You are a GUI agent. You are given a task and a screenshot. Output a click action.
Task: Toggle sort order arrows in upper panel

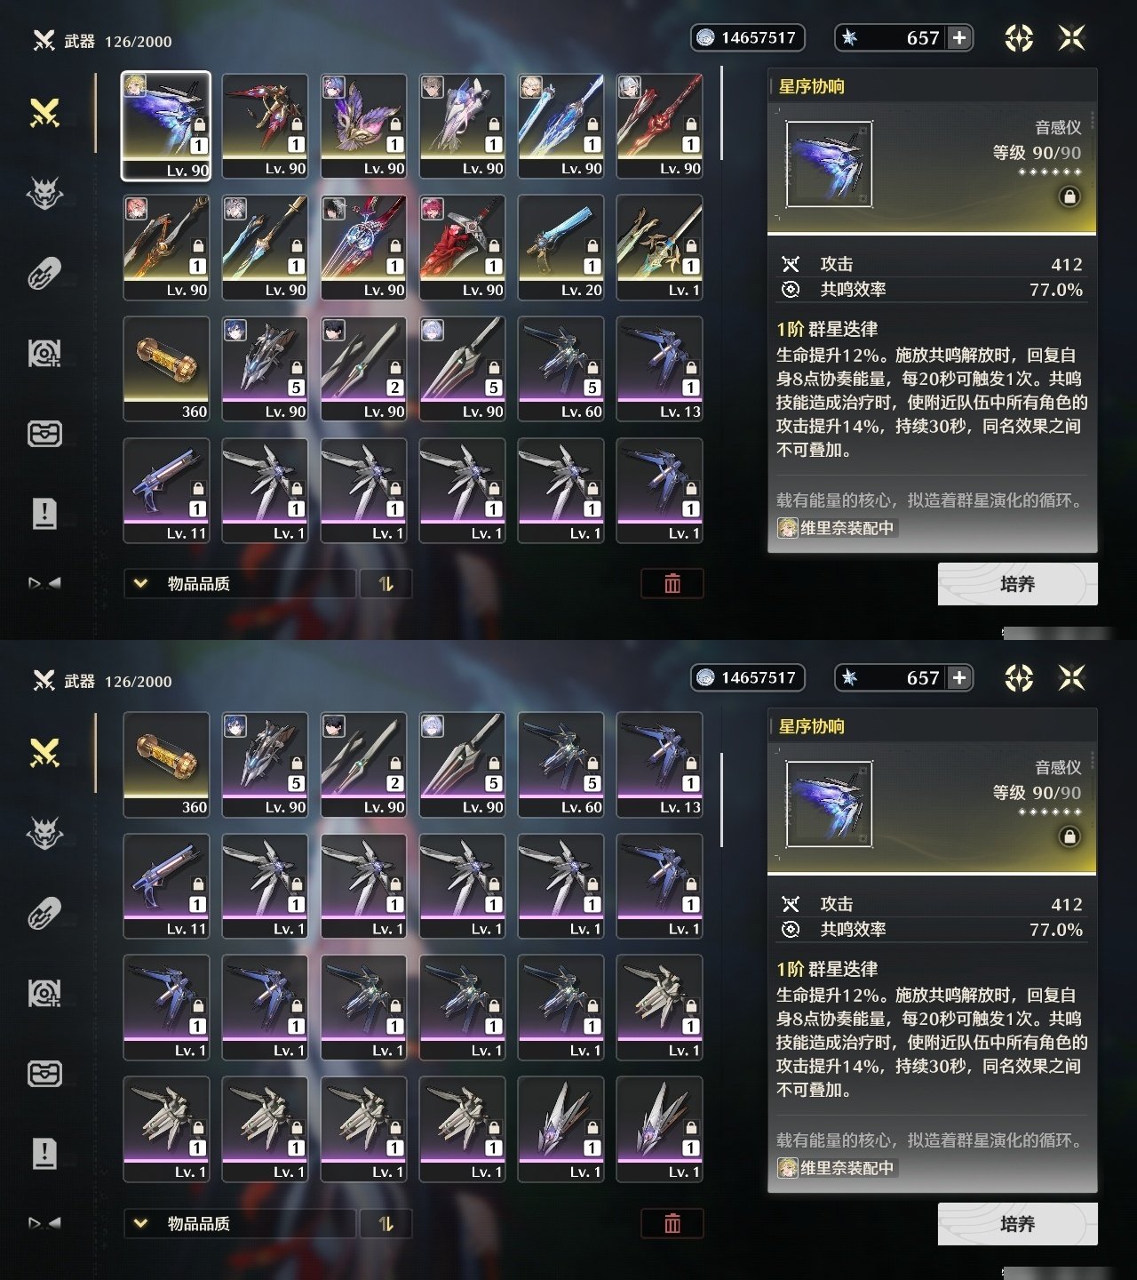click(386, 583)
